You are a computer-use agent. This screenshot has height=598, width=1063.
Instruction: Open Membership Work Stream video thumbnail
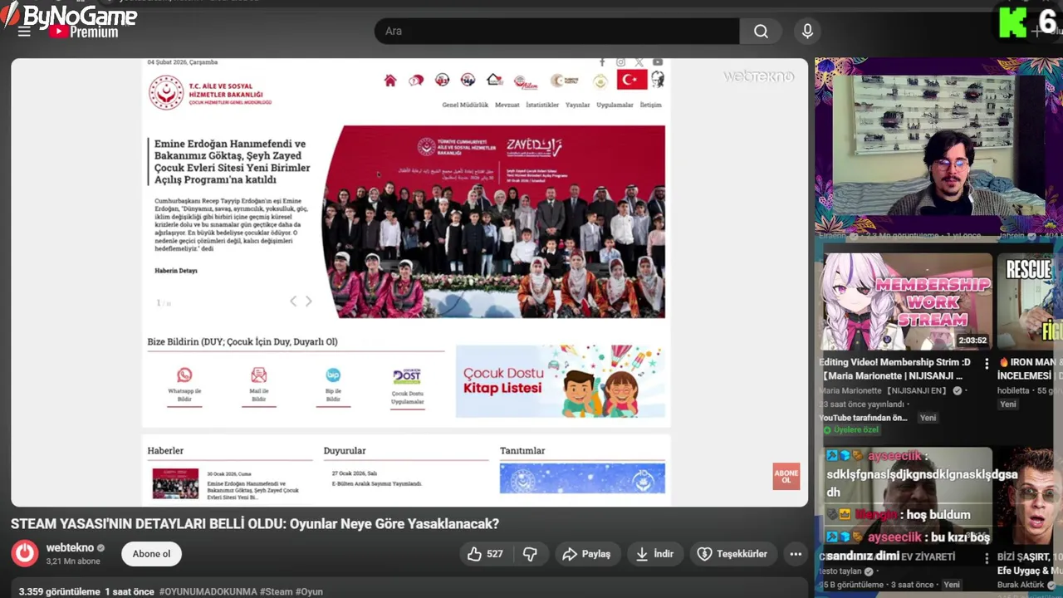click(x=906, y=301)
